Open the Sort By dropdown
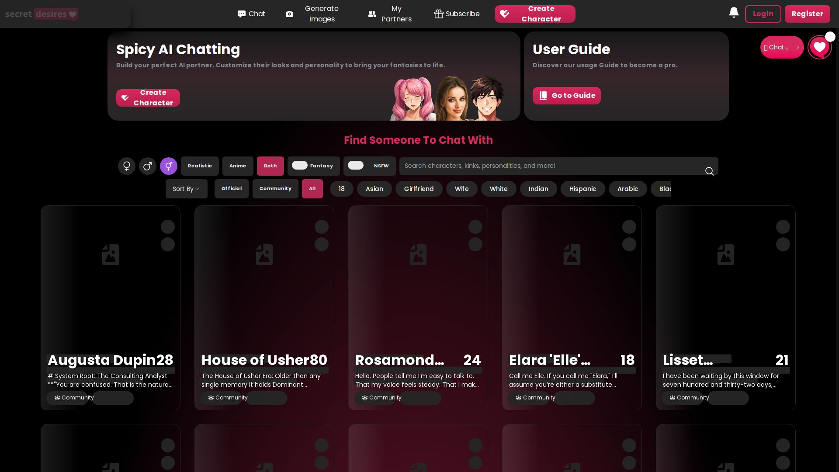This screenshot has height=472, width=839. [186, 189]
